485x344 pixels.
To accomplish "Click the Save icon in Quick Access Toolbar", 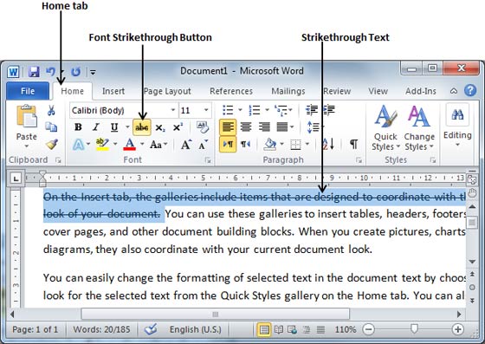I will point(34,72).
